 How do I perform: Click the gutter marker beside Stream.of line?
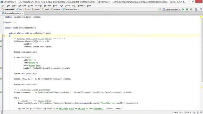point(1,79)
